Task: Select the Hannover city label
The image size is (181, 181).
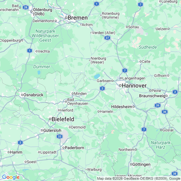Action: point(134,86)
